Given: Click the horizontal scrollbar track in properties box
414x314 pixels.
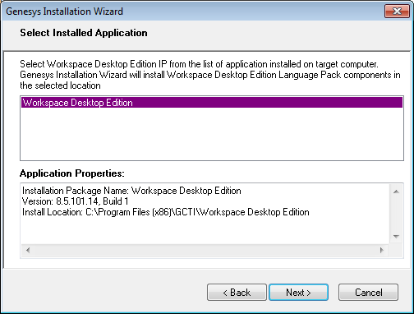Looking at the screenshot, I should pos(205,250).
